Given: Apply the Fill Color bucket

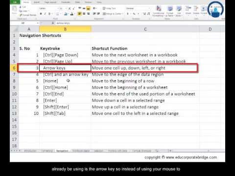Looking at the screenshot, I should tap(66, 14).
